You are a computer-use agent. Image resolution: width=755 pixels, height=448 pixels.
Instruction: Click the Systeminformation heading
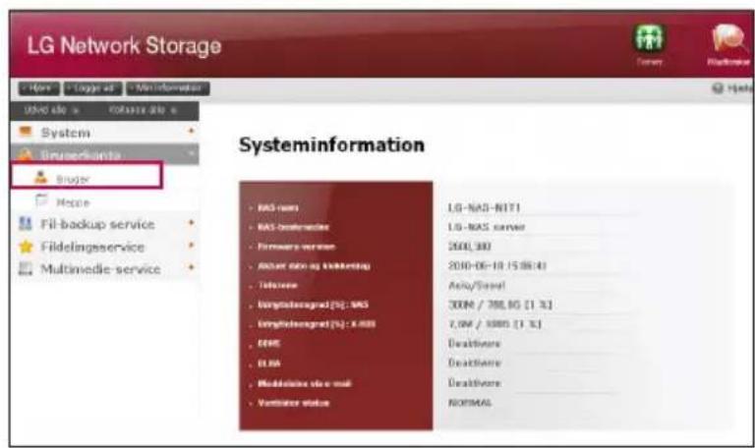[331, 144]
